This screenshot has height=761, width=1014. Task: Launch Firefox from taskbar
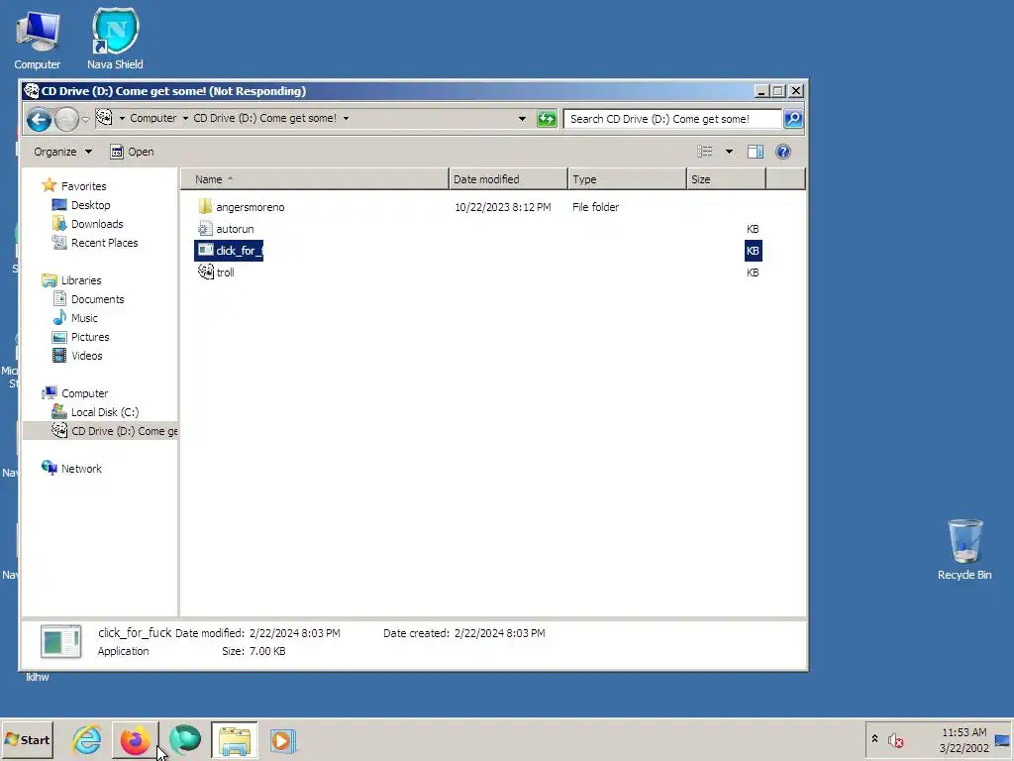click(135, 739)
